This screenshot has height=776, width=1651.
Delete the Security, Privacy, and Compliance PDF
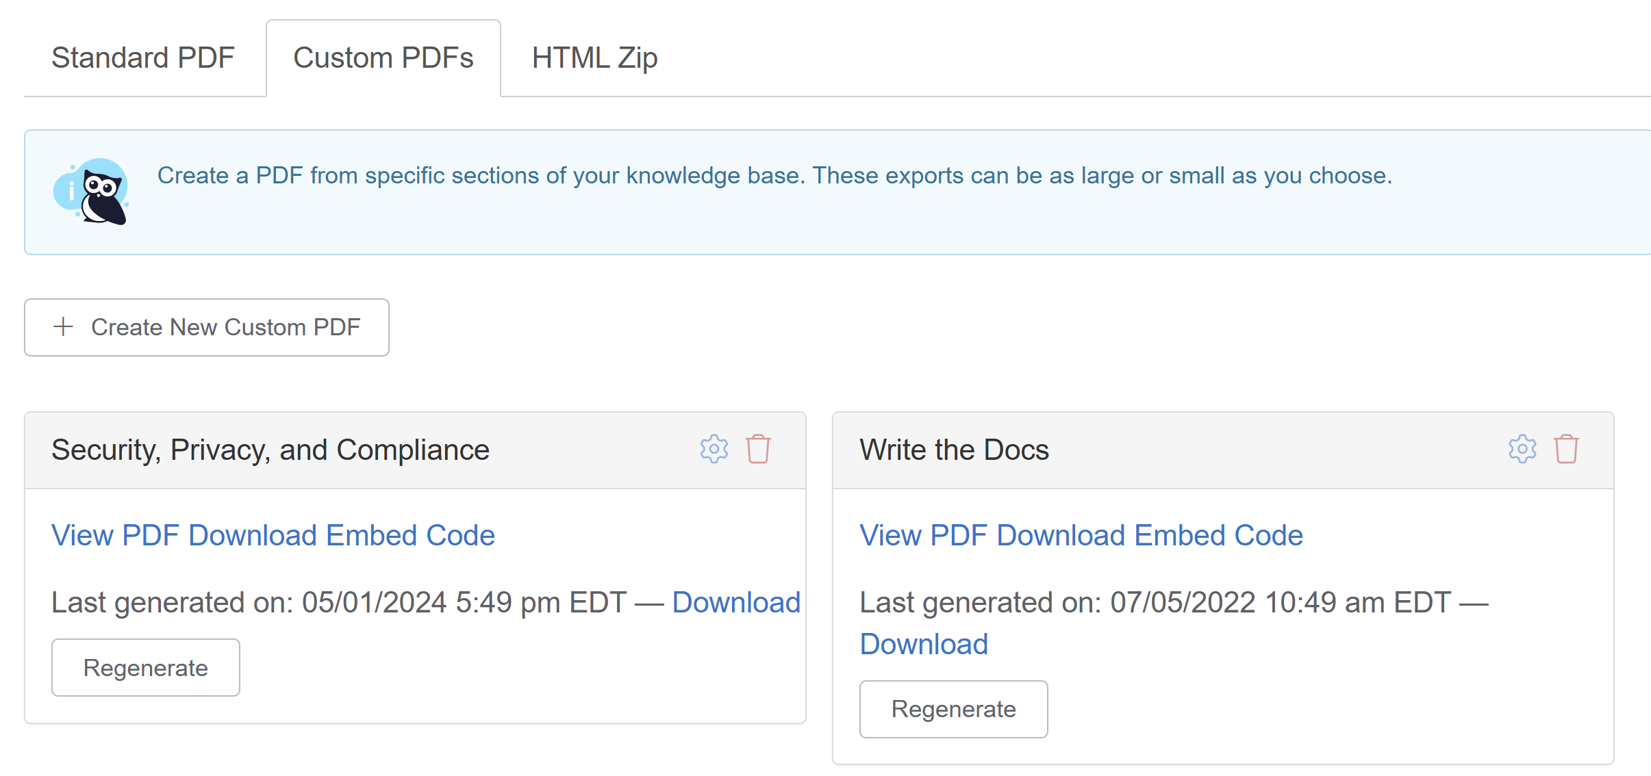[758, 450]
